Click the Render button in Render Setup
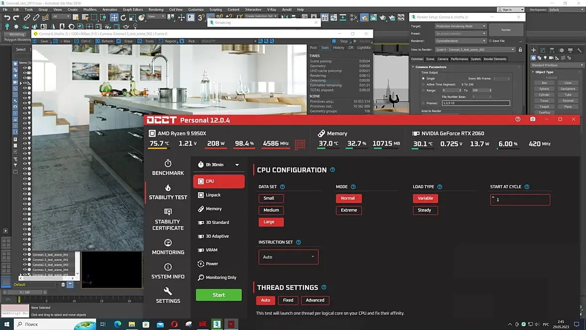 point(506,30)
